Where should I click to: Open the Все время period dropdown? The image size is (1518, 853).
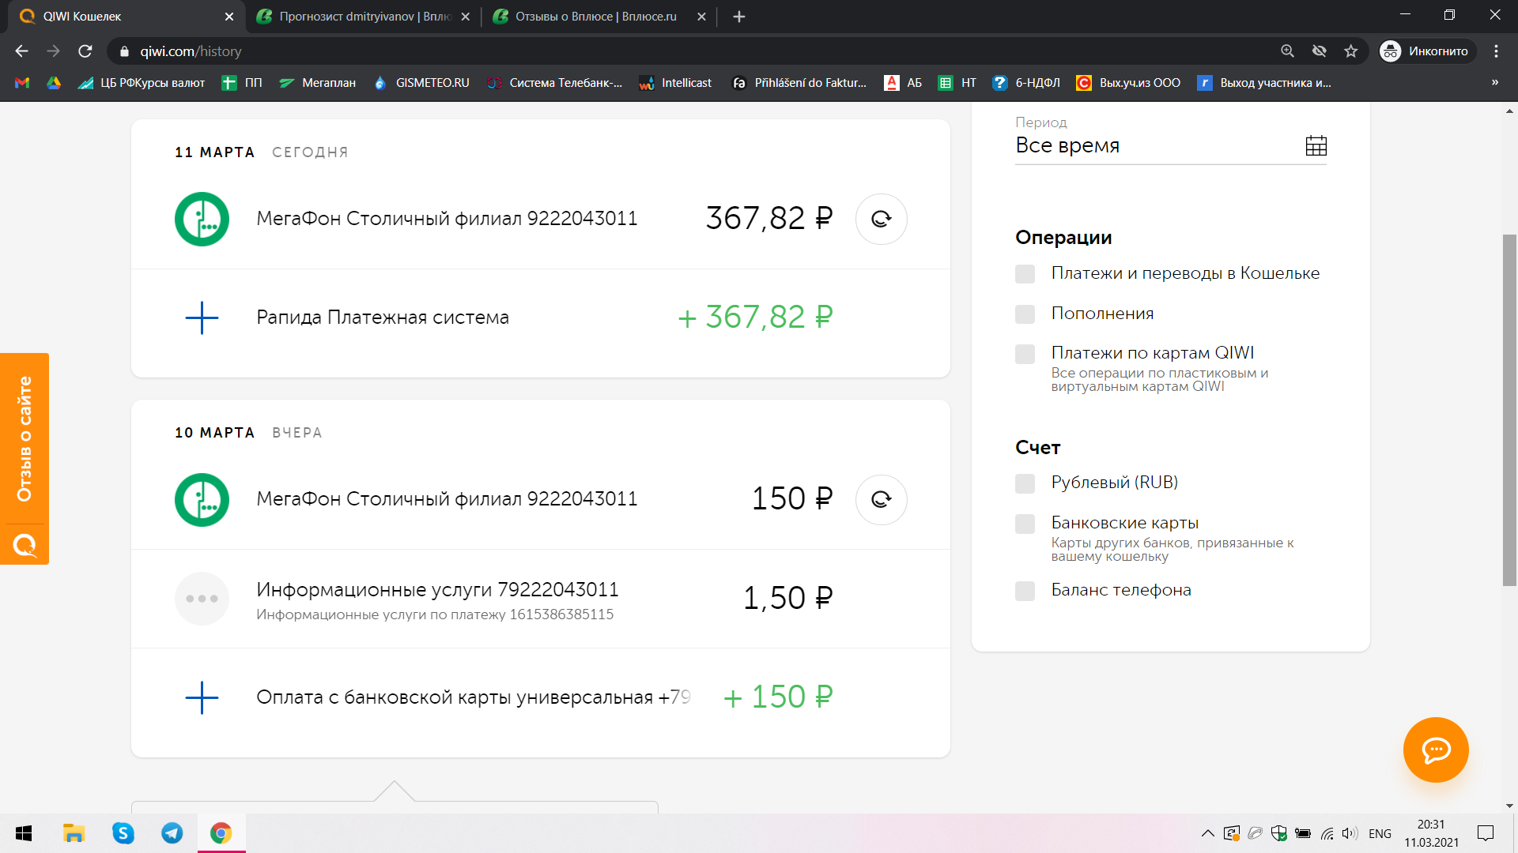[1171, 146]
